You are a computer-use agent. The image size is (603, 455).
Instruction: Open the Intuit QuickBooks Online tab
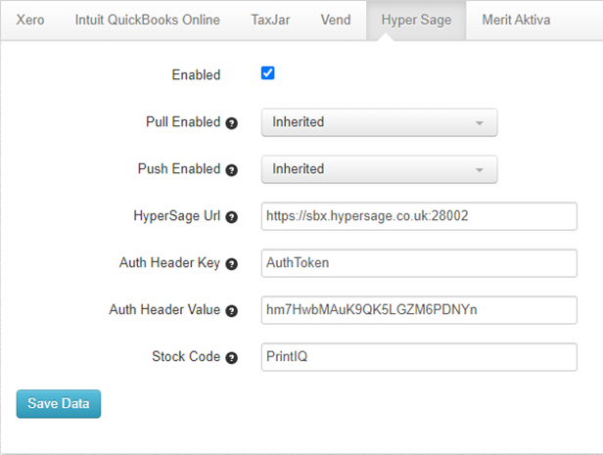tap(148, 20)
